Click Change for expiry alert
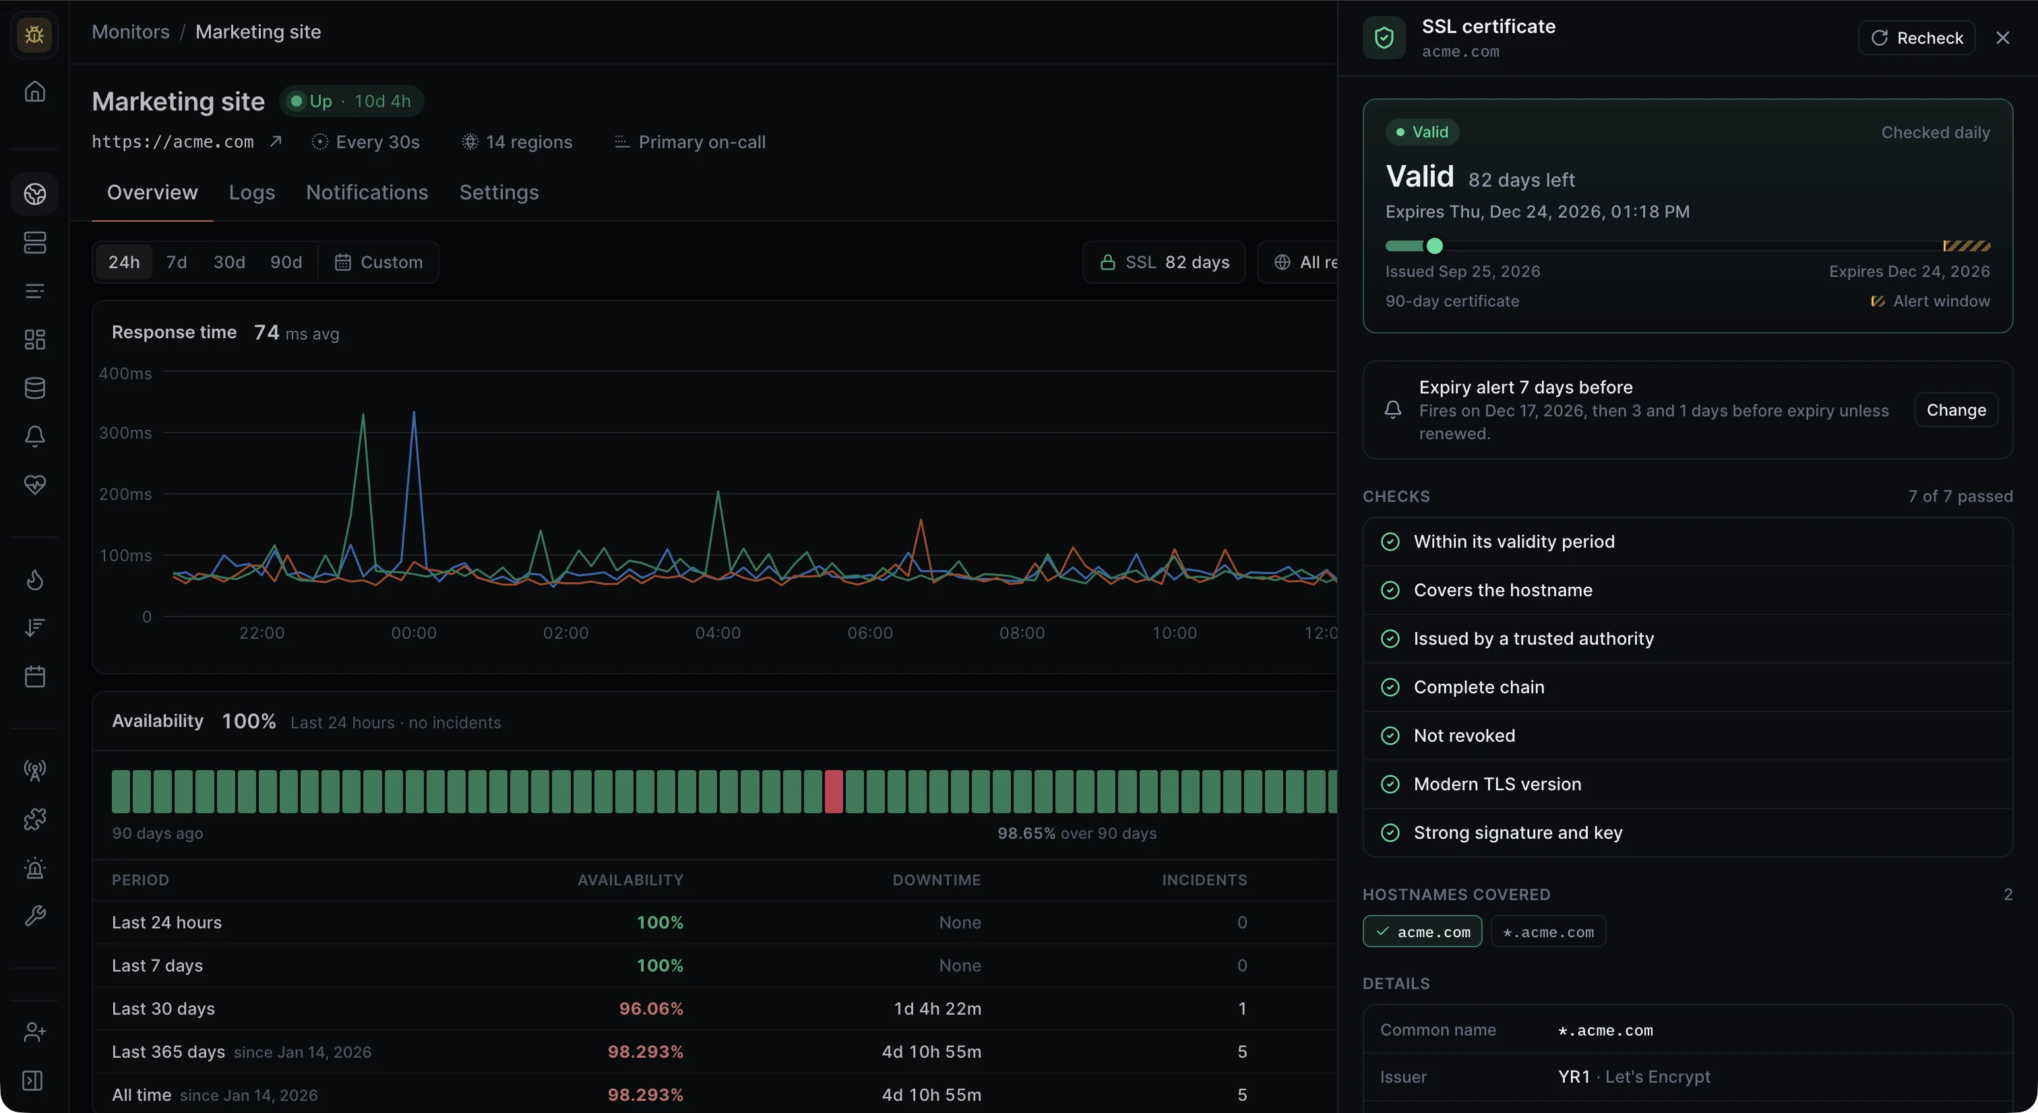This screenshot has height=1113, width=2038. click(x=1956, y=410)
